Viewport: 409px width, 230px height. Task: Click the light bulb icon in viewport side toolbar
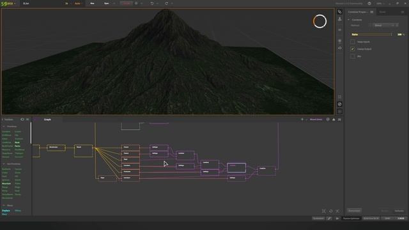pyautogui.click(x=339, y=41)
